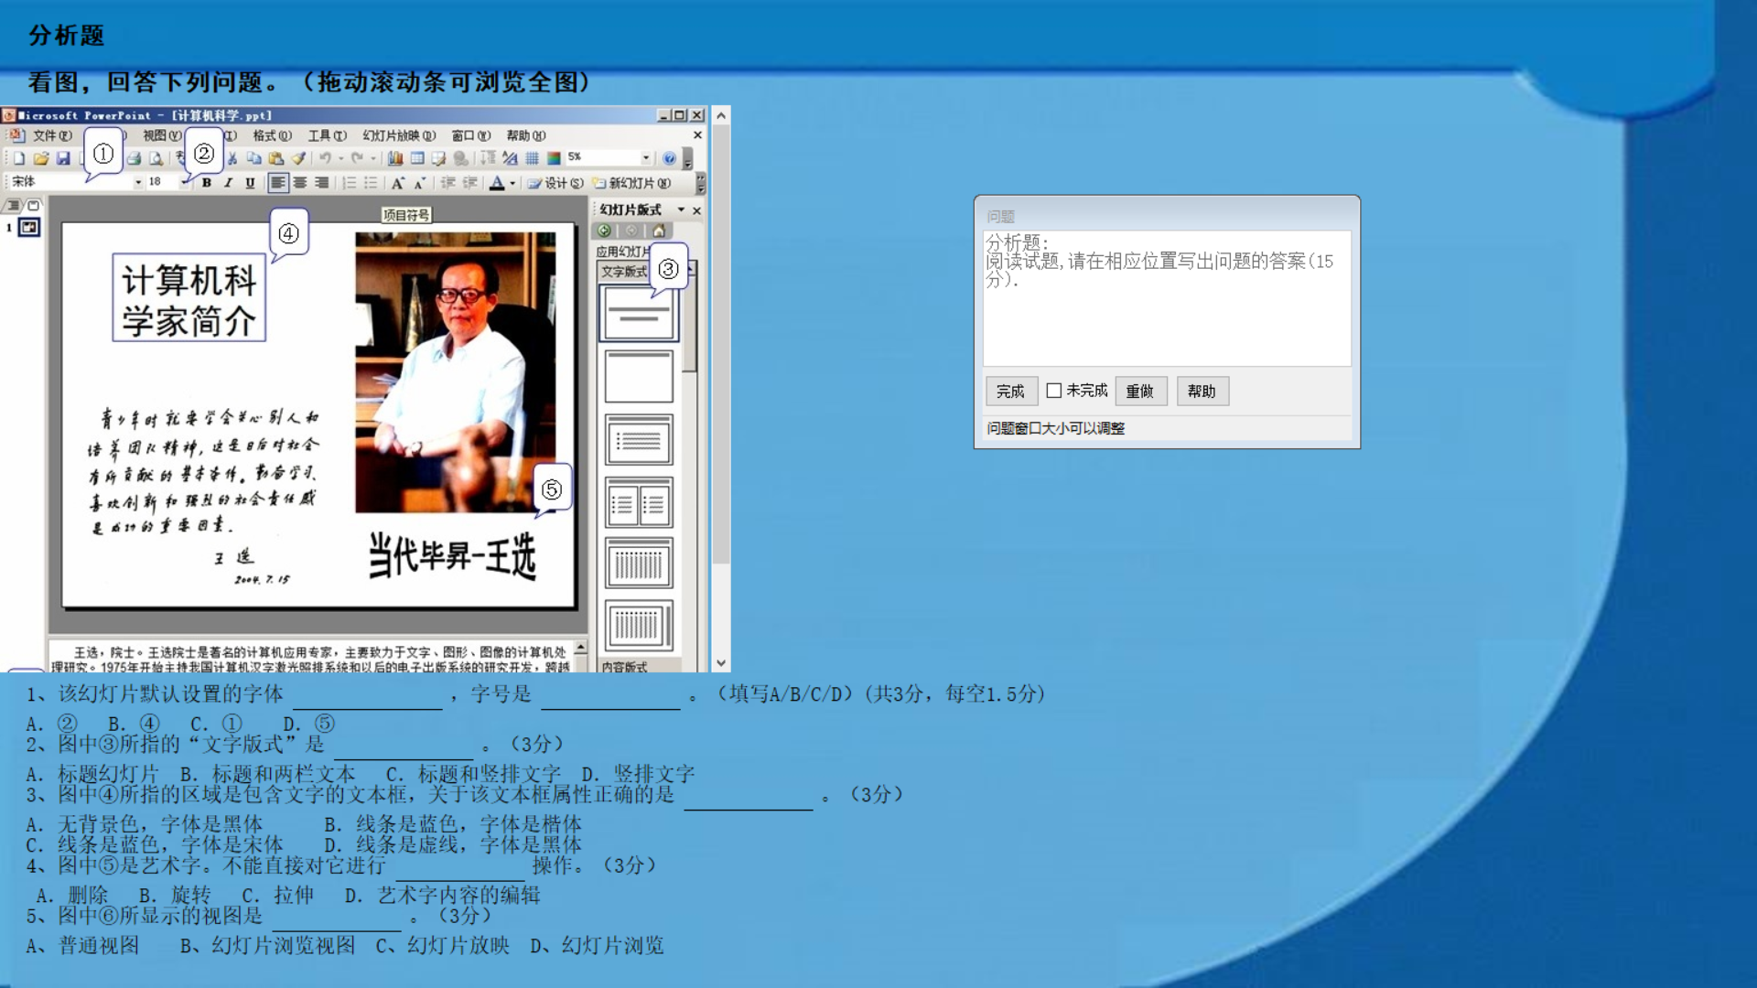Open the font color dropdown arrow
This screenshot has height=988, width=1757.
512,183
